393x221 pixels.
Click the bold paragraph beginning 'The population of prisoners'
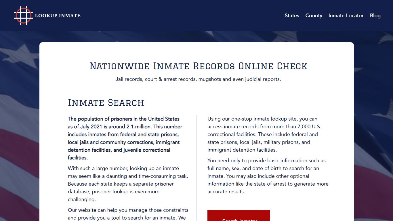tap(125, 138)
